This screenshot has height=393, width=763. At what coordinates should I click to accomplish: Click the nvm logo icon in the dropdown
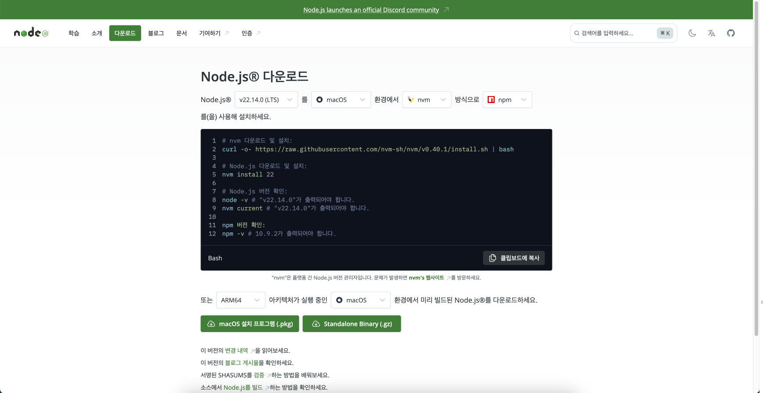(x=411, y=100)
